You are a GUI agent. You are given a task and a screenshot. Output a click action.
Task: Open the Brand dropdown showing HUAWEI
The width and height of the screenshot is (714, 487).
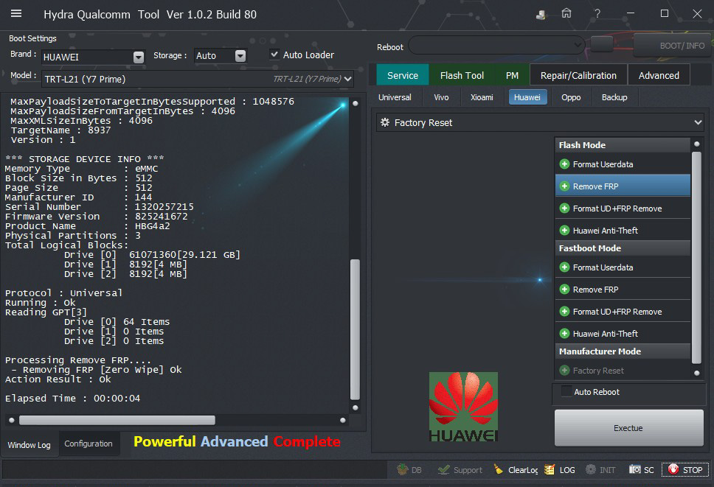click(x=139, y=57)
